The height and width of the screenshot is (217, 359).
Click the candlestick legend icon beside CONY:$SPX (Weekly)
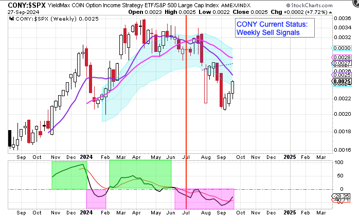click(11, 19)
